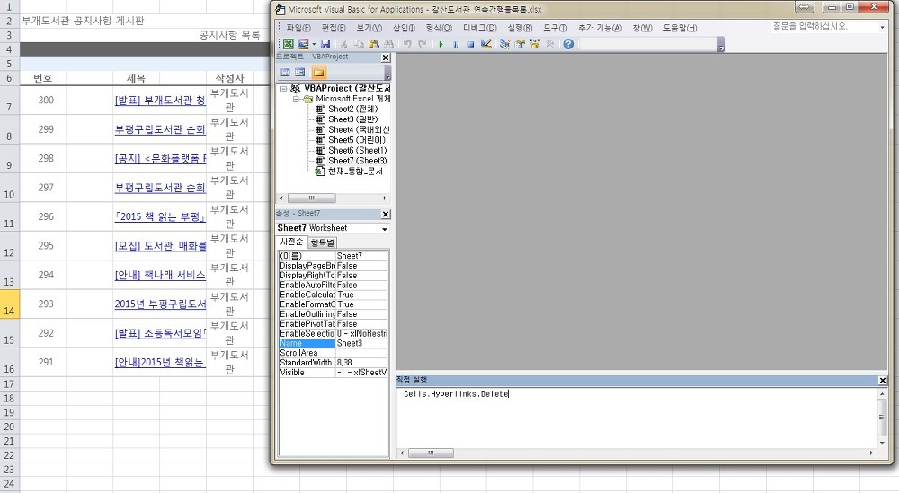Open Find with the binoculars icon
This screenshot has width=899, height=493.
(388, 44)
